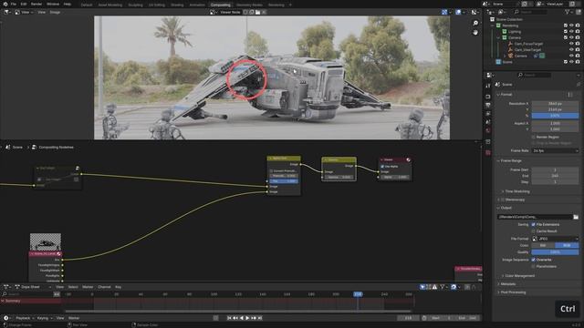Select the RGB color mode button
Image resolution: width=584 pixels, height=328 pixels.
click(567, 245)
